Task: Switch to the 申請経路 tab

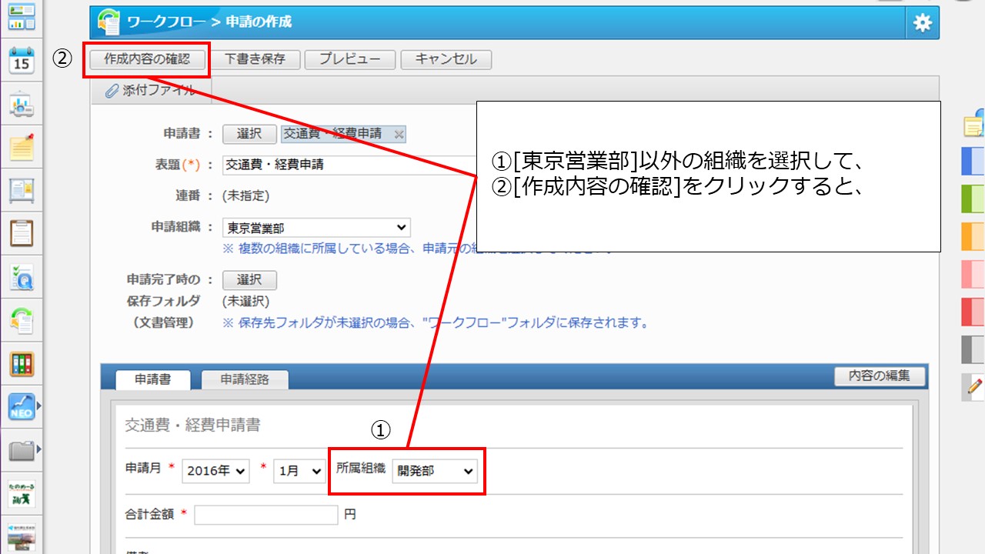Action: click(x=245, y=379)
